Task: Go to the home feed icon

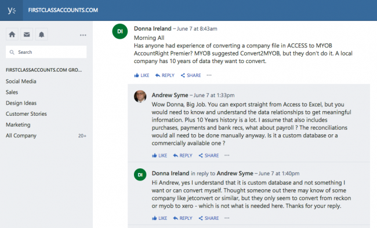Action: pos(12,35)
